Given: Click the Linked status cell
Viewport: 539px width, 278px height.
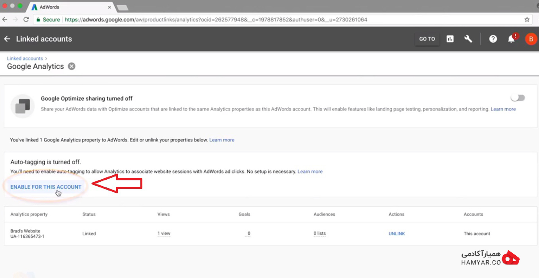Looking at the screenshot, I should (x=89, y=234).
